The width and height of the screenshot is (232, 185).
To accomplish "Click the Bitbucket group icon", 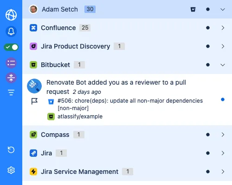I will click(x=33, y=65).
